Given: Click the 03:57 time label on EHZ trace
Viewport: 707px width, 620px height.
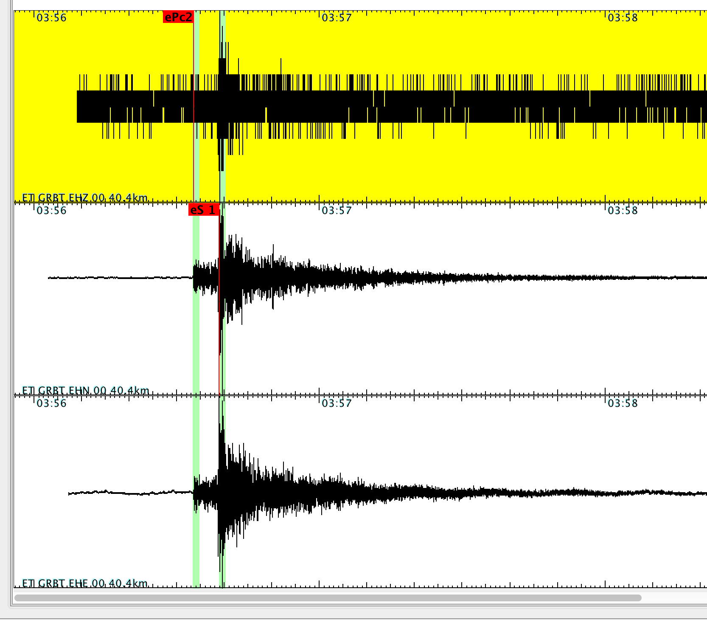Looking at the screenshot, I should pos(337,18).
